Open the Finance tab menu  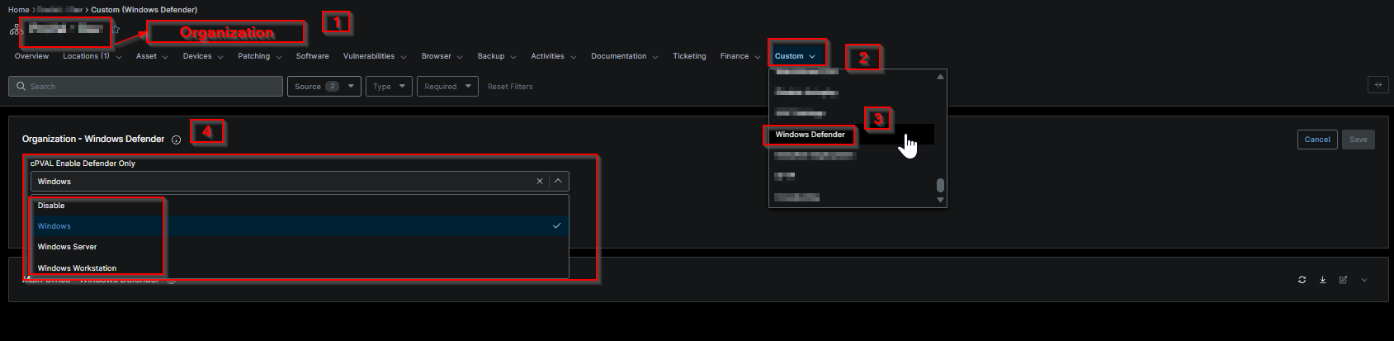click(x=740, y=56)
